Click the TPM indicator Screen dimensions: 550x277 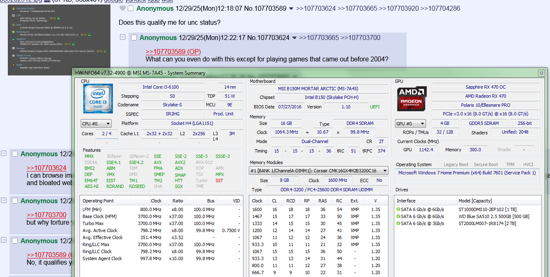pyautogui.click(x=510, y=164)
